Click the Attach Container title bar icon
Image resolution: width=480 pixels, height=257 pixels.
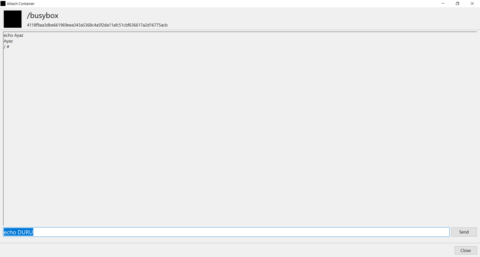click(3, 3)
